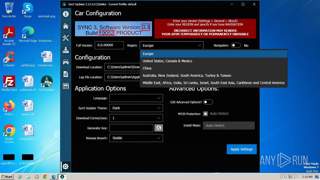Expand the Syn3 Updater Theme dropdown
Screen dimensions: 320x180
[136, 108]
